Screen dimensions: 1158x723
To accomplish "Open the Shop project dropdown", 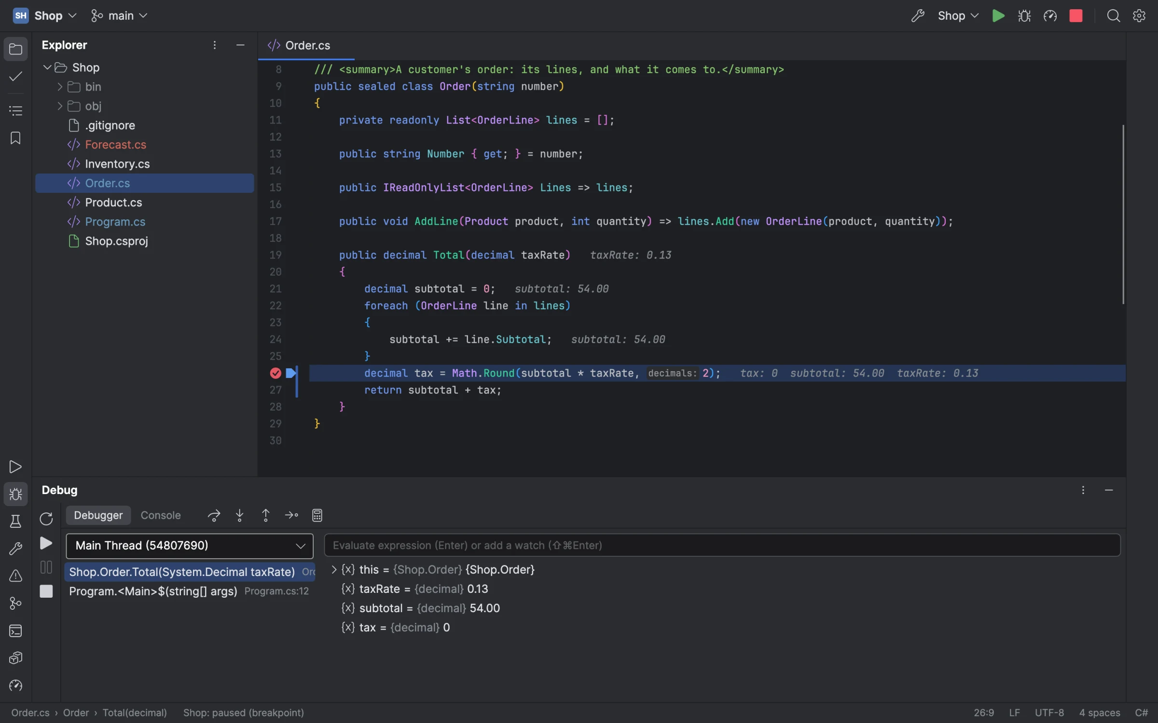I will [45, 16].
